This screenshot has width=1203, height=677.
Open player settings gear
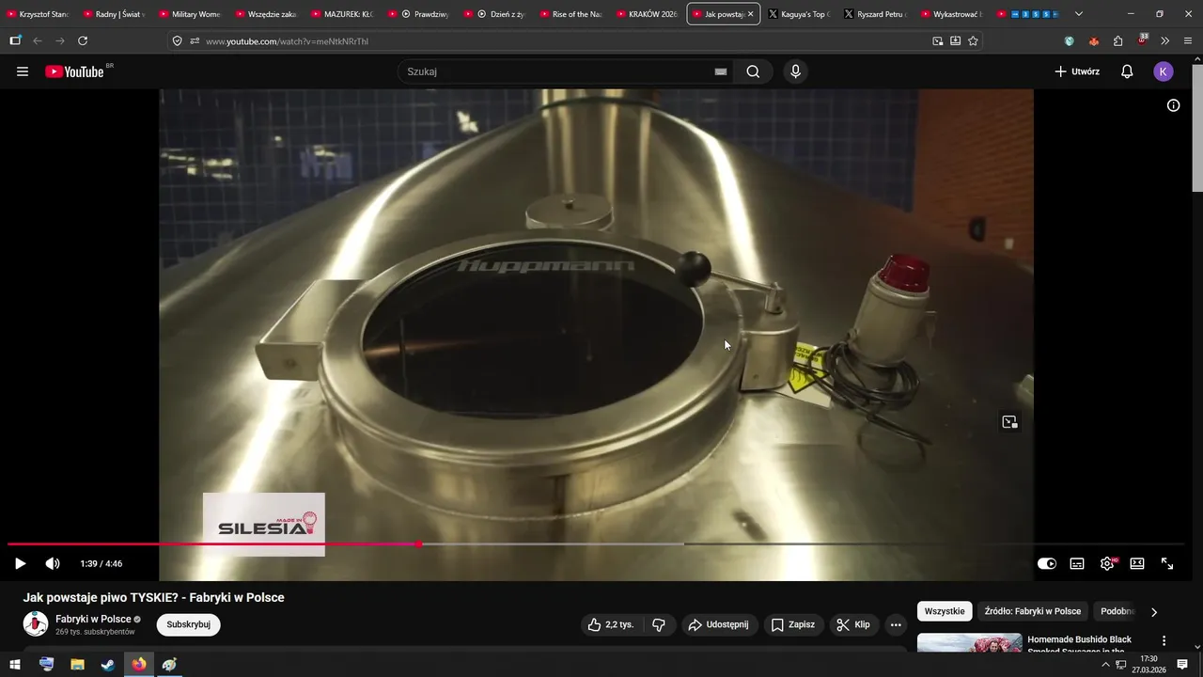pos(1107,563)
